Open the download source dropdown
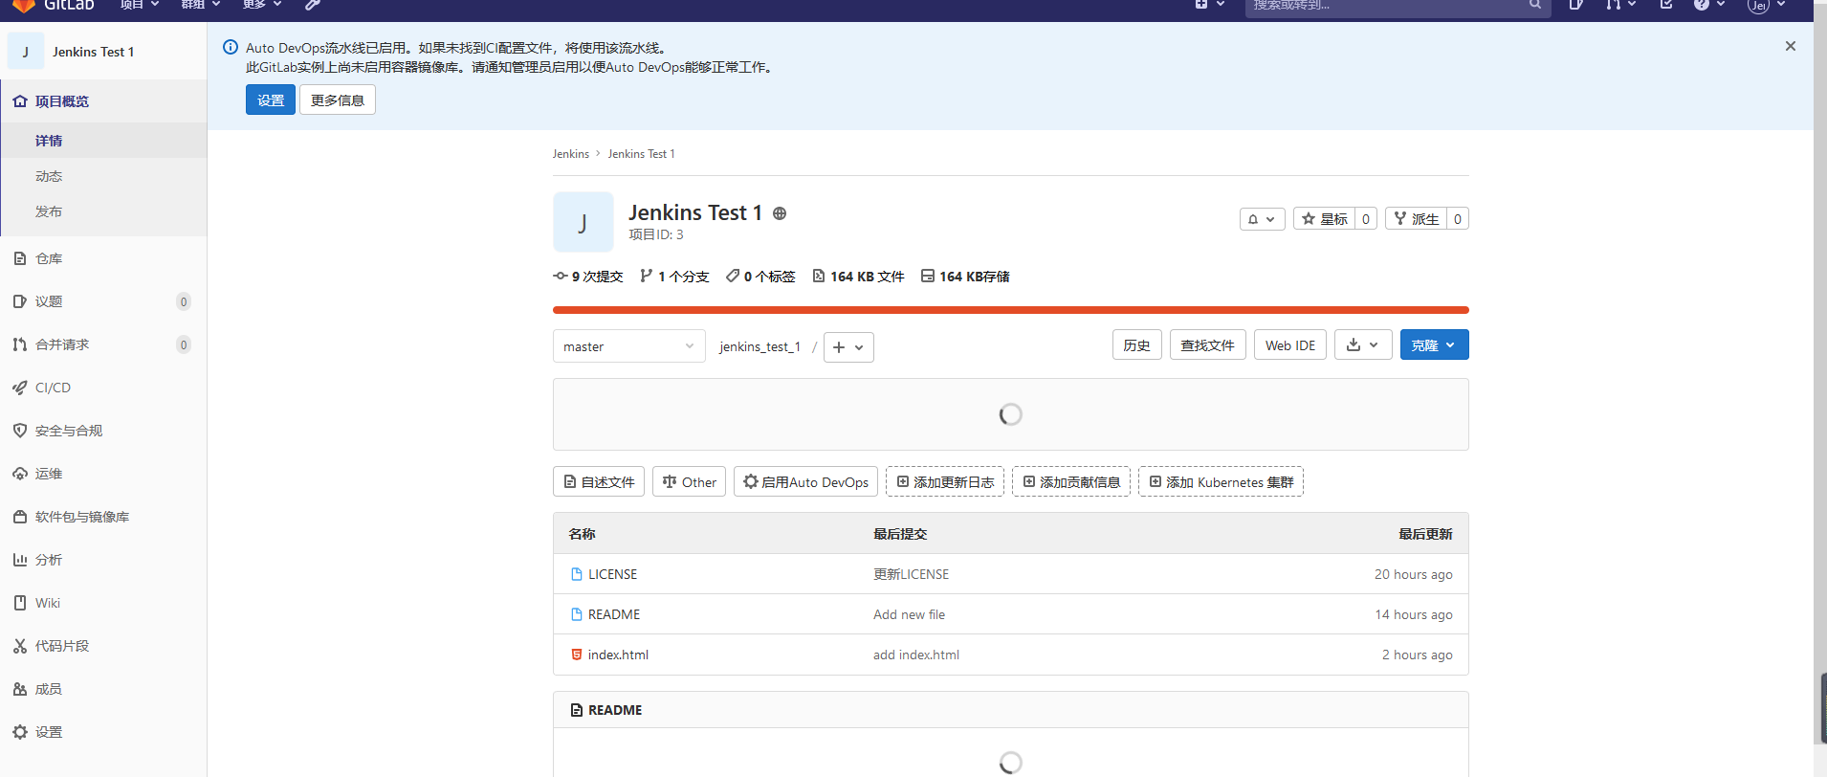 [x=1363, y=345]
